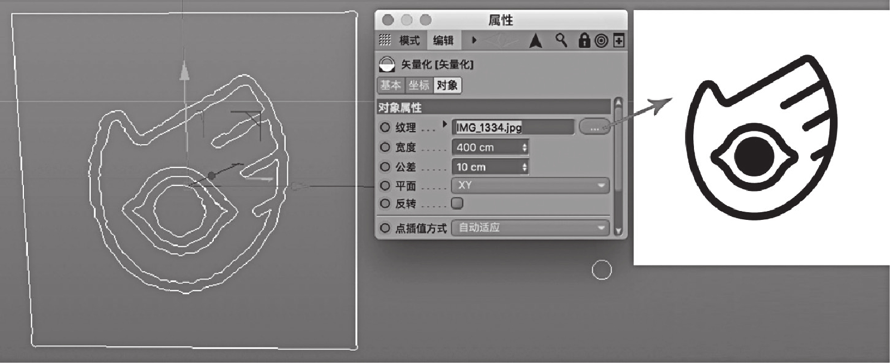This screenshot has width=890, height=363.
Task: Toggle the 公差 animation circle
Action: click(x=385, y=167)
